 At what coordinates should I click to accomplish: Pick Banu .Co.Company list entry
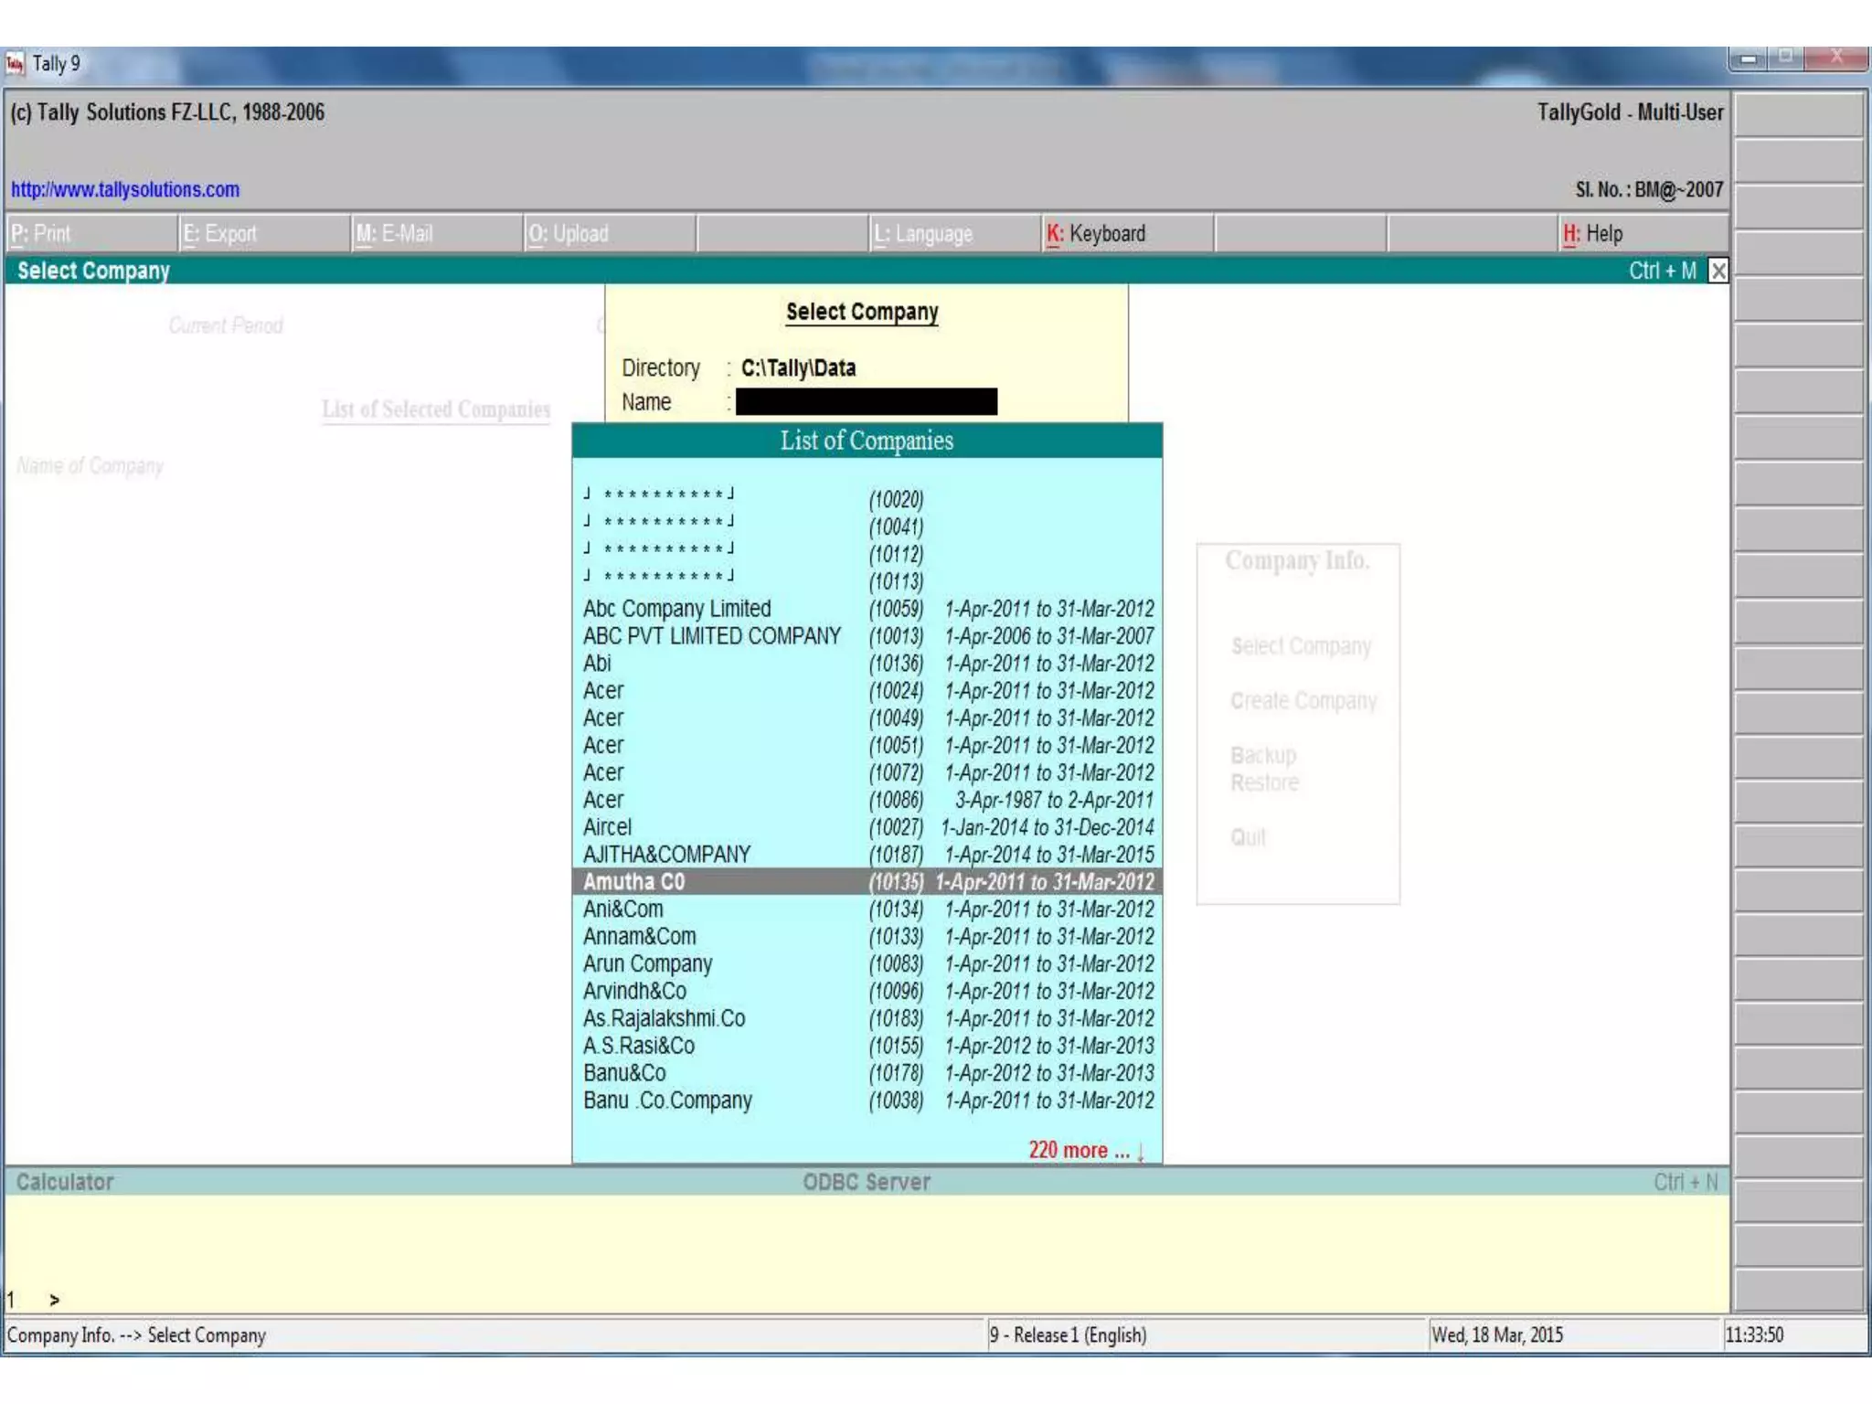[667, 1101]
